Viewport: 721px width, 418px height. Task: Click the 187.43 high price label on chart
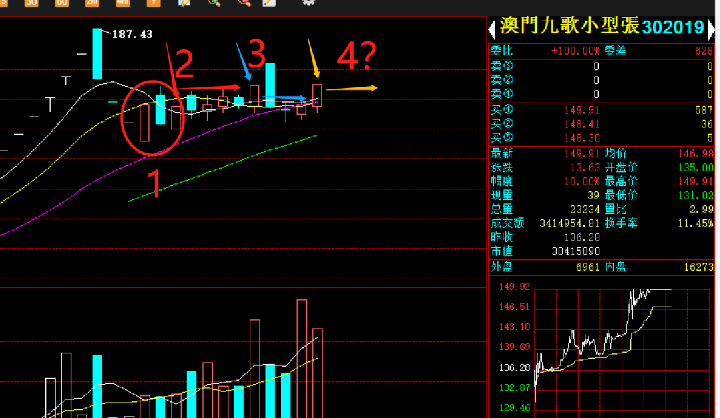click(132, 35)
